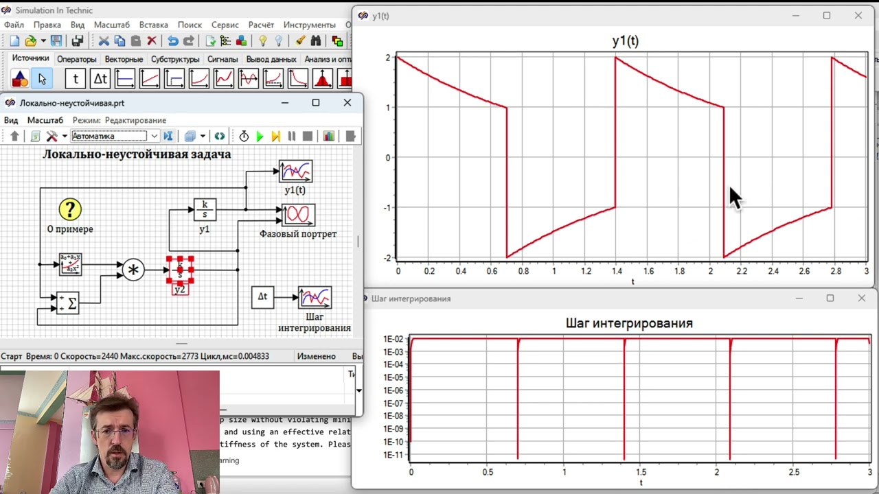Click the blue light bulb icon
879x494 pixels.
[279, 41]
